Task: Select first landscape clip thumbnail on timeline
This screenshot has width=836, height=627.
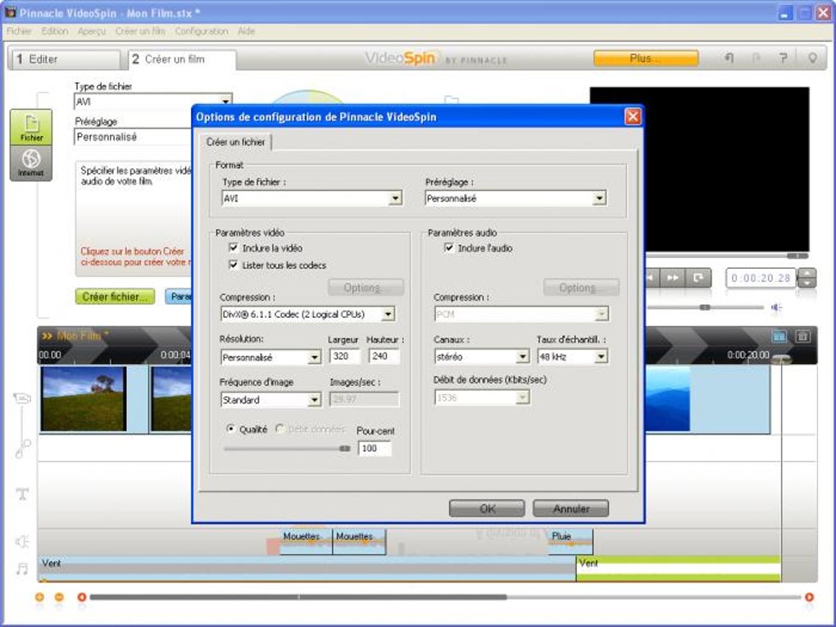Action: pos(84,399)
